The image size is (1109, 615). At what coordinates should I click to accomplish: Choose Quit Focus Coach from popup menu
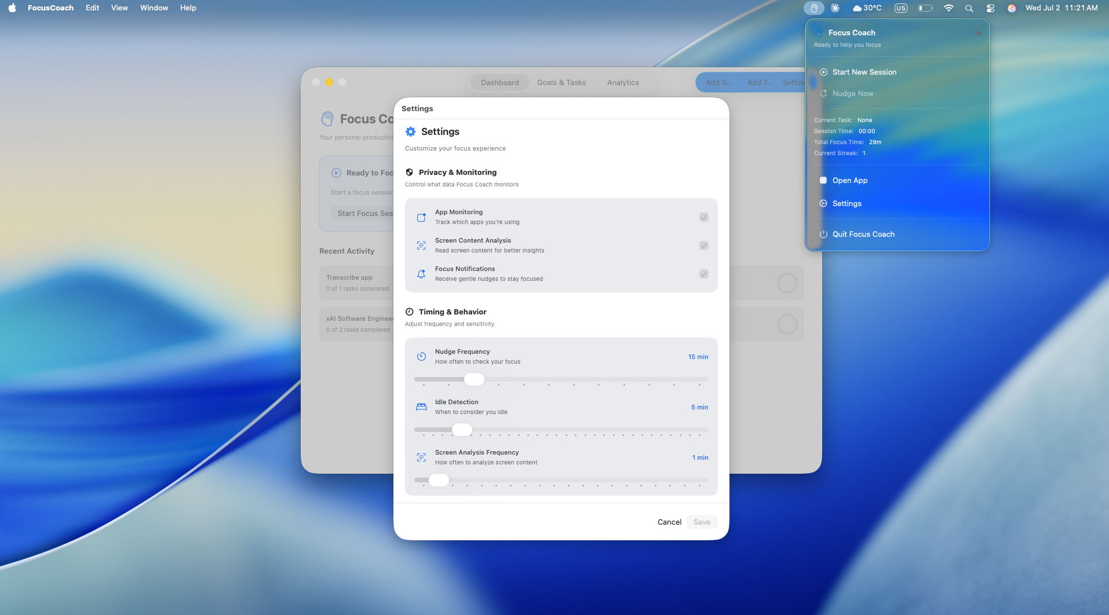tap(863, 235)
